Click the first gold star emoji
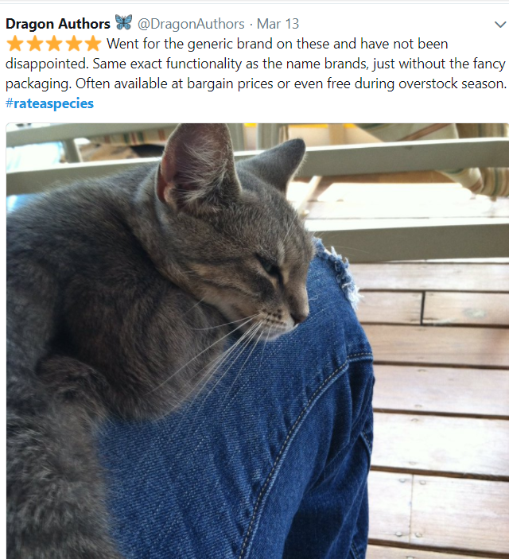This screenshot has height=559, width=509. click(x=15, y=44)
